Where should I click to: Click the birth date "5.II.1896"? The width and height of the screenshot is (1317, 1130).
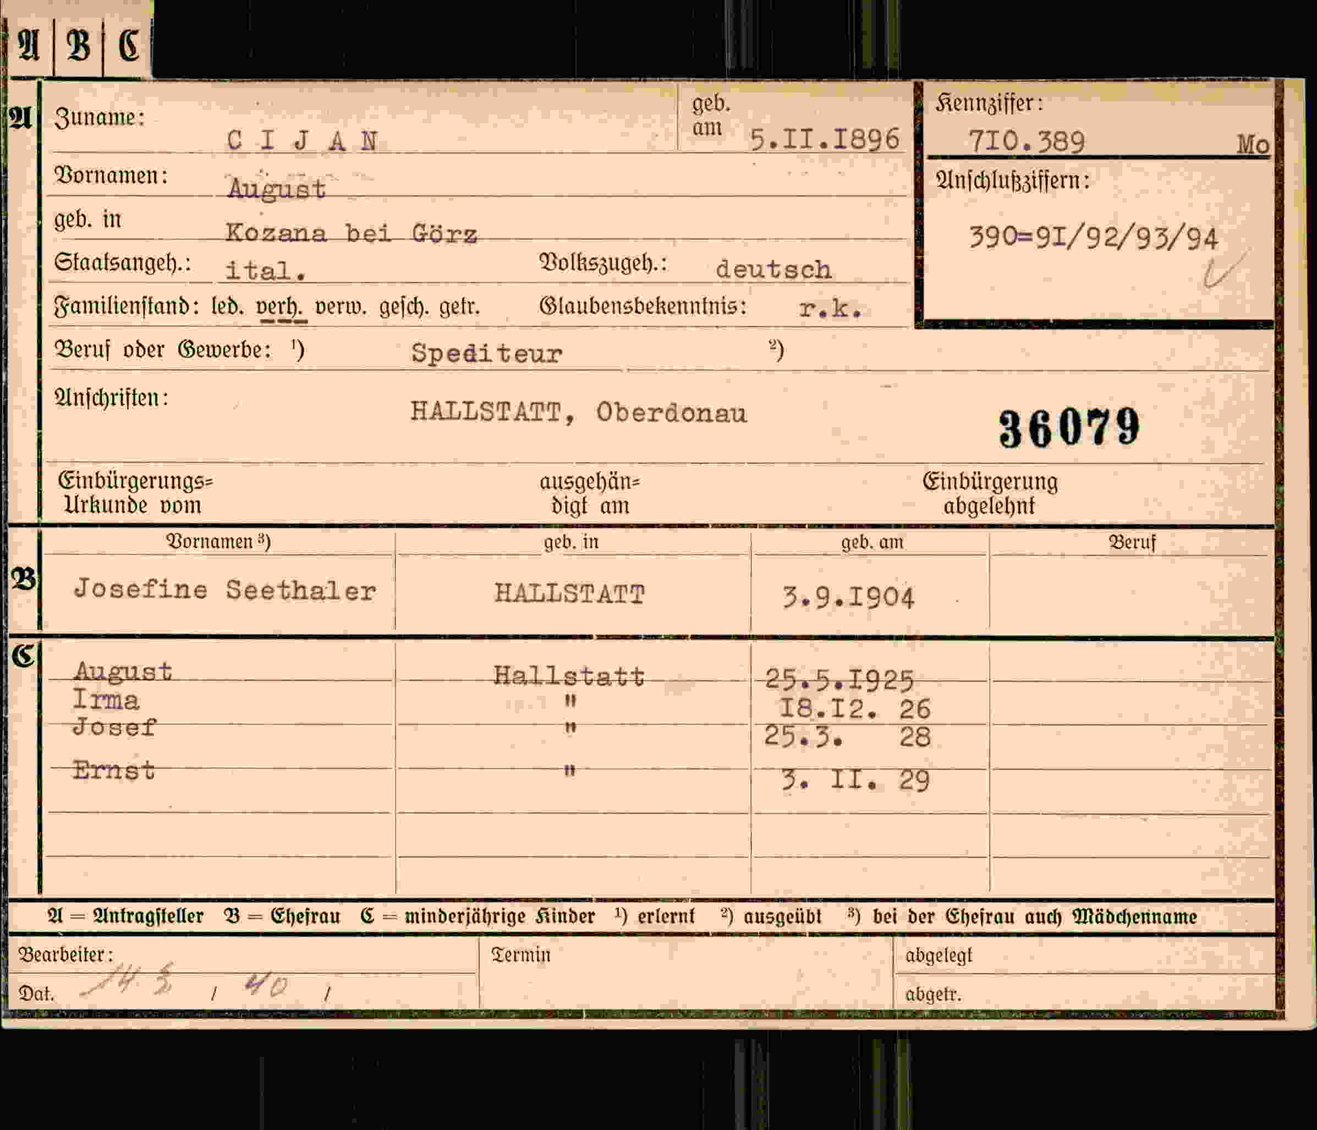[825, 139]
